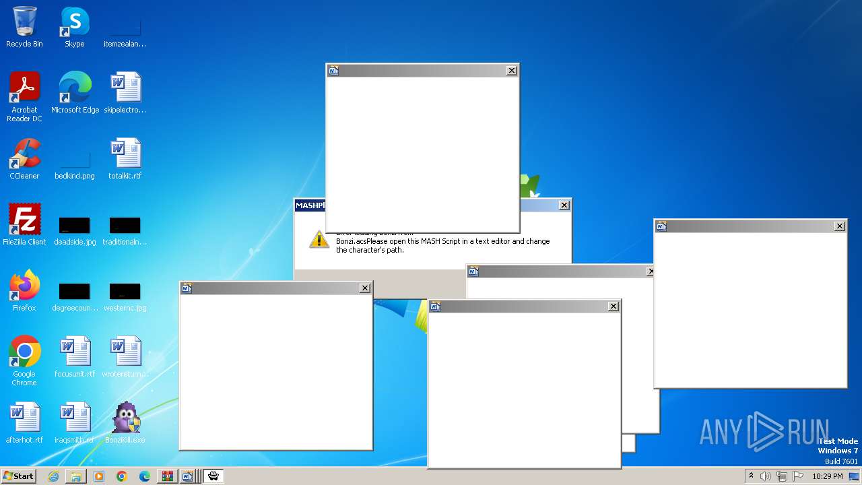Click the warning icon in the MASH dialog
This screenshot has height=485, width=862.
coord(319,239)
